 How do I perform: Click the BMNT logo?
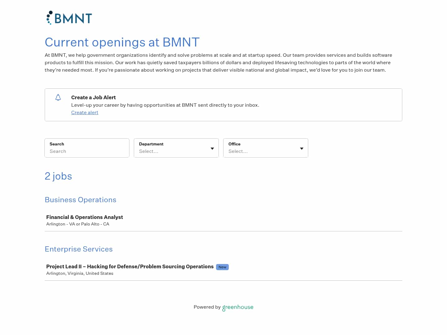[69, 18]
